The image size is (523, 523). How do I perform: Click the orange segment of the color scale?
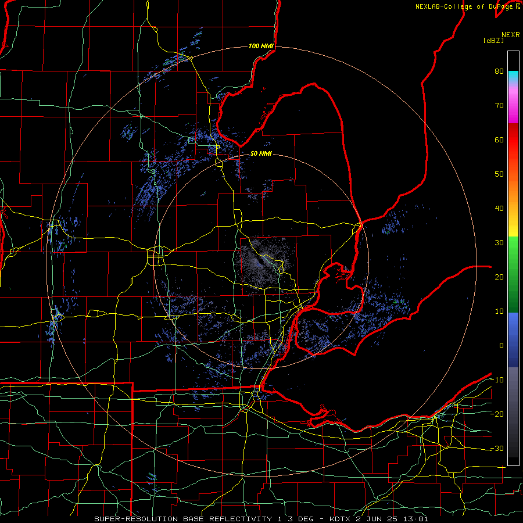513,190
